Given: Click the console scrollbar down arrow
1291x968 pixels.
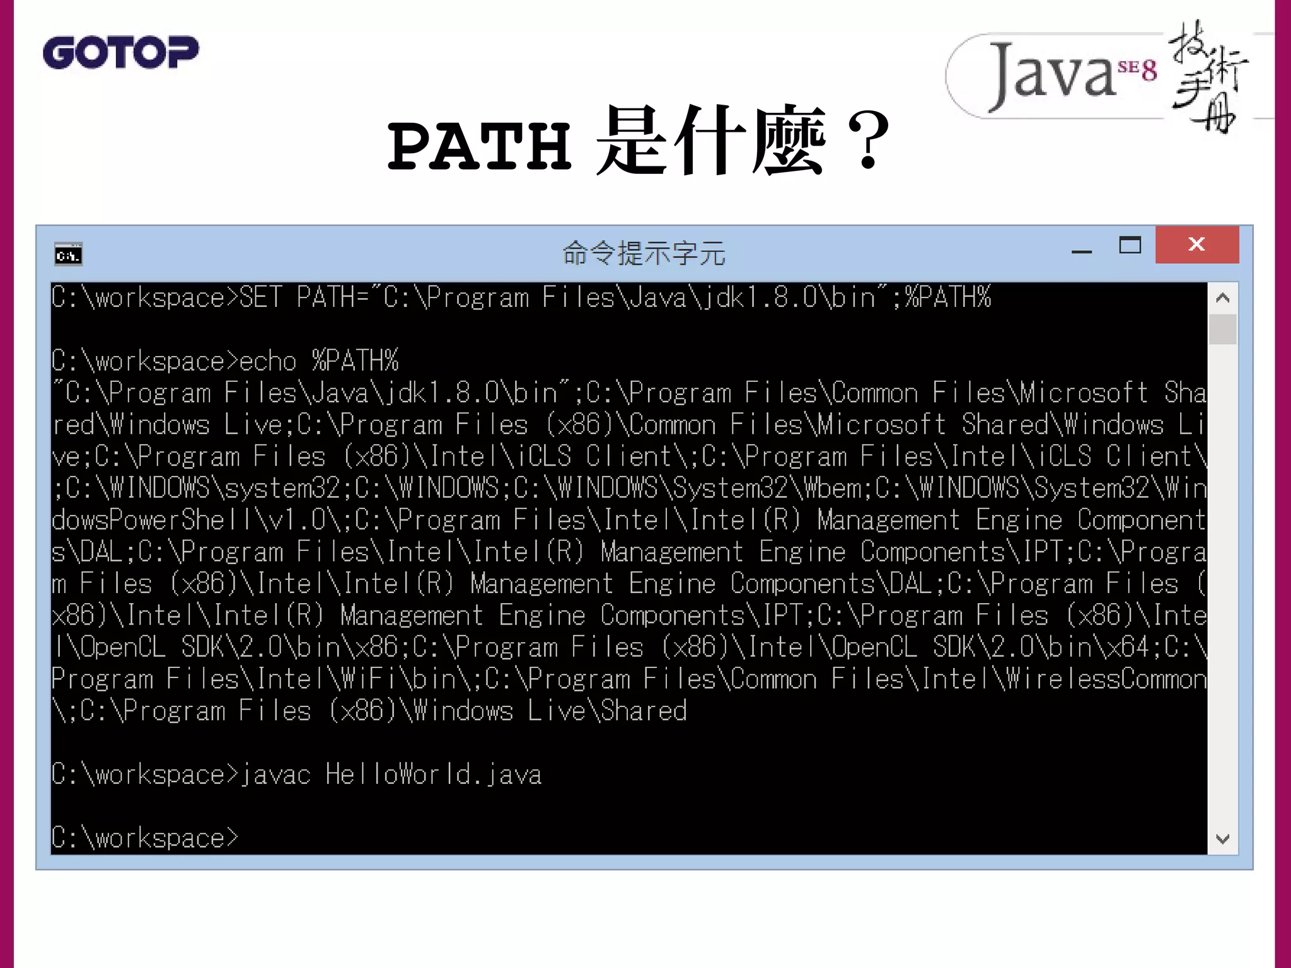Looking at the screenshot, I should [x=1223, y=839].
